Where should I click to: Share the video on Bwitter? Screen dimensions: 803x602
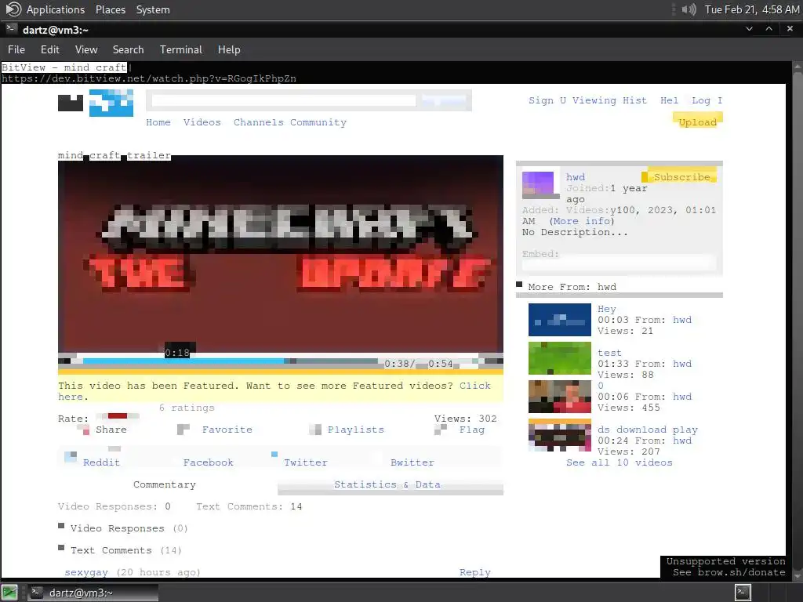(x=412, y=462)
